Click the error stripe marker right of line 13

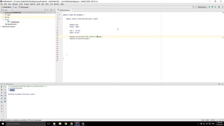click(x=223, y=37)
